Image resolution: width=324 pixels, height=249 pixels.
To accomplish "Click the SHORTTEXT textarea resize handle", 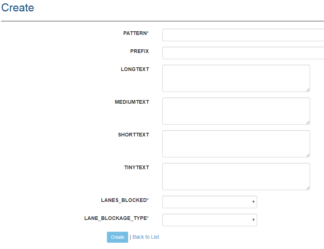I will pyautogui.click(x=308, y=155).
